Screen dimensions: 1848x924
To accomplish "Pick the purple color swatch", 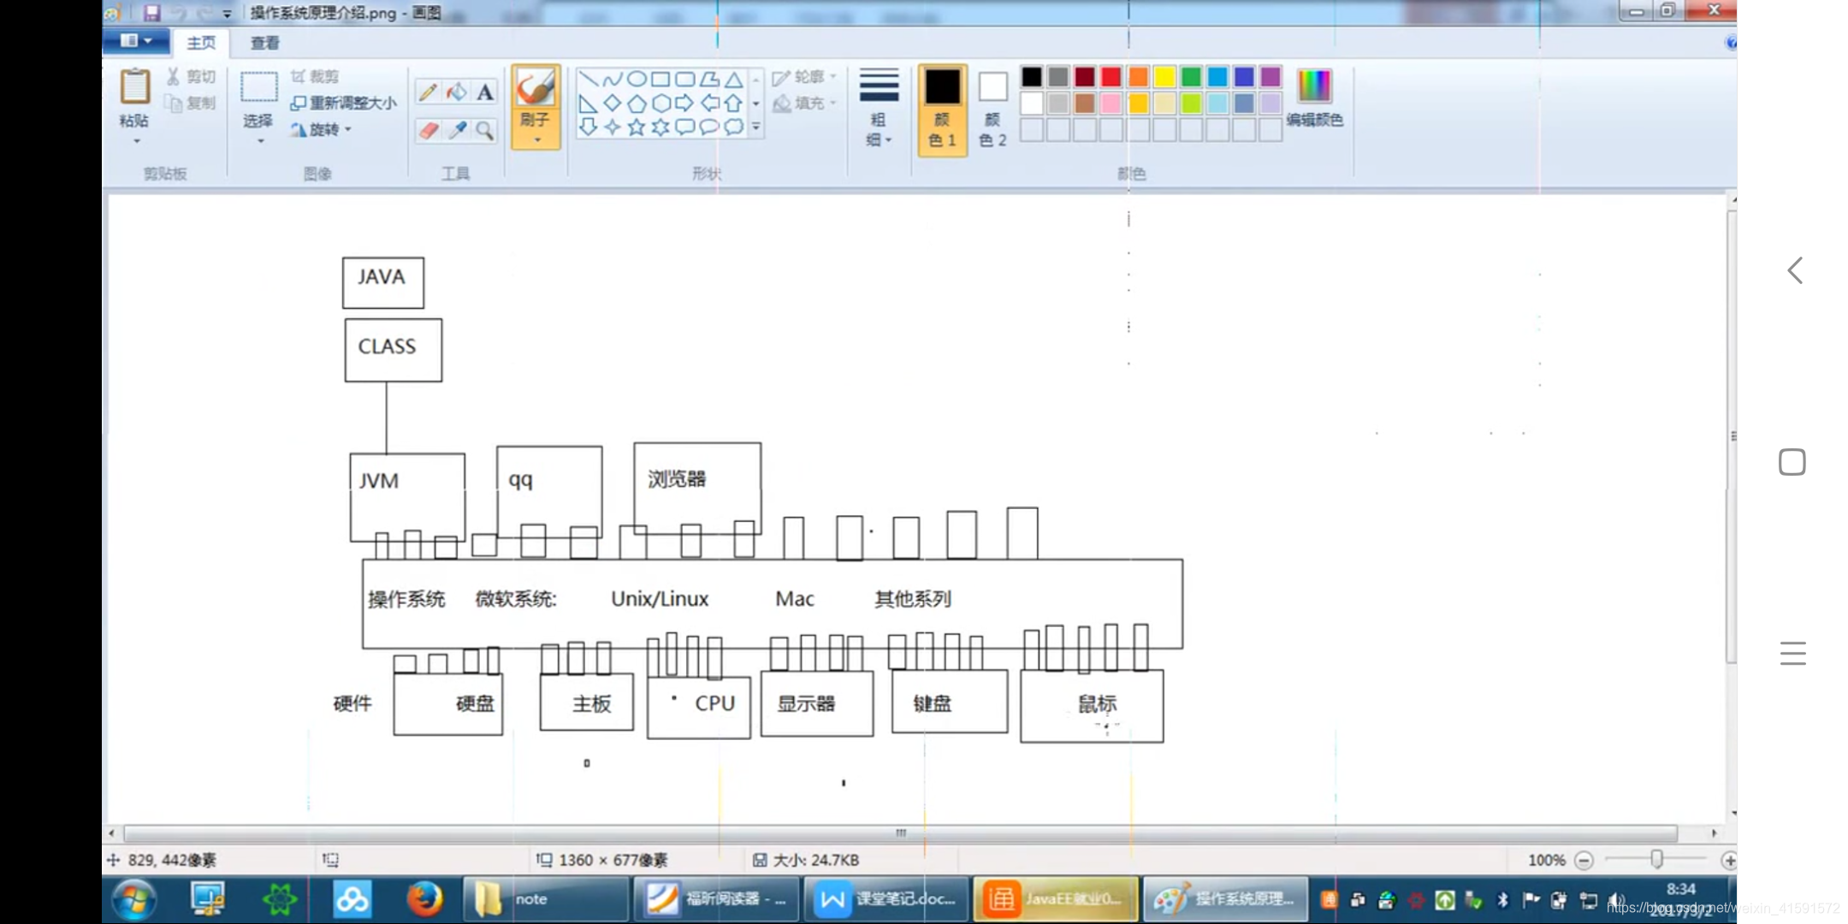I will click(x=1270, y=77).
